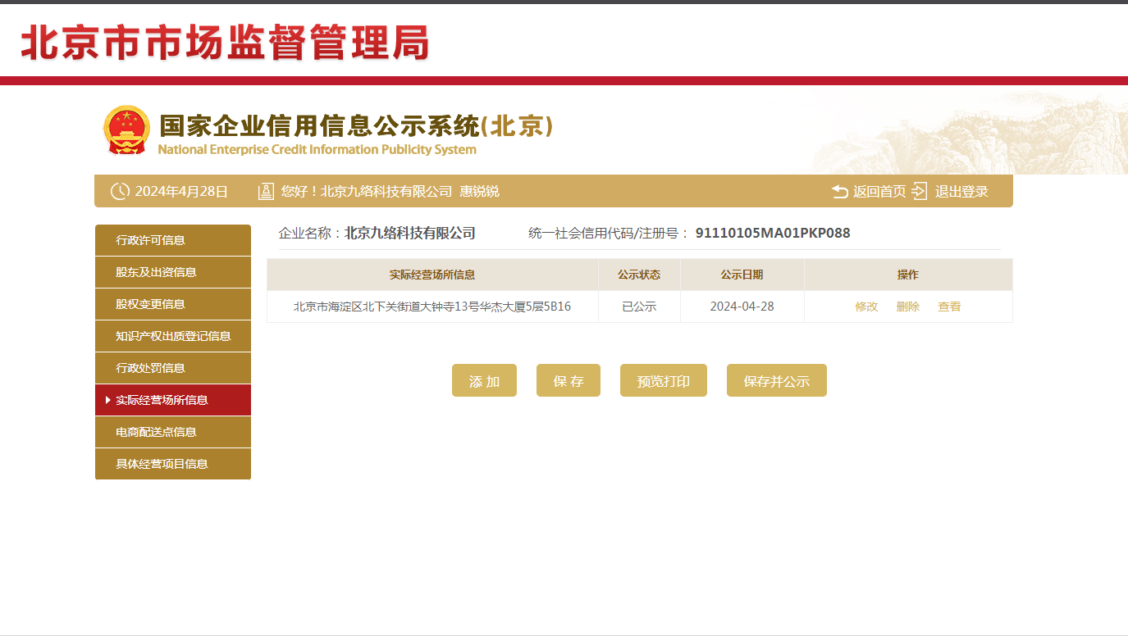Open 电商配送点信息 sidebar item
This screenshot has height=636, width=1128.
coord(173,432)
